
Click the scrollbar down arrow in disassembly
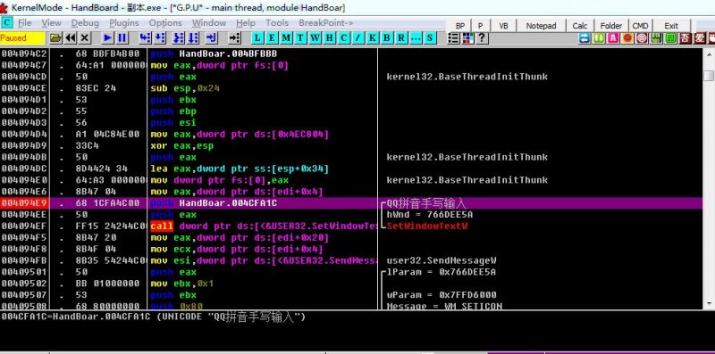pos(709,303)
